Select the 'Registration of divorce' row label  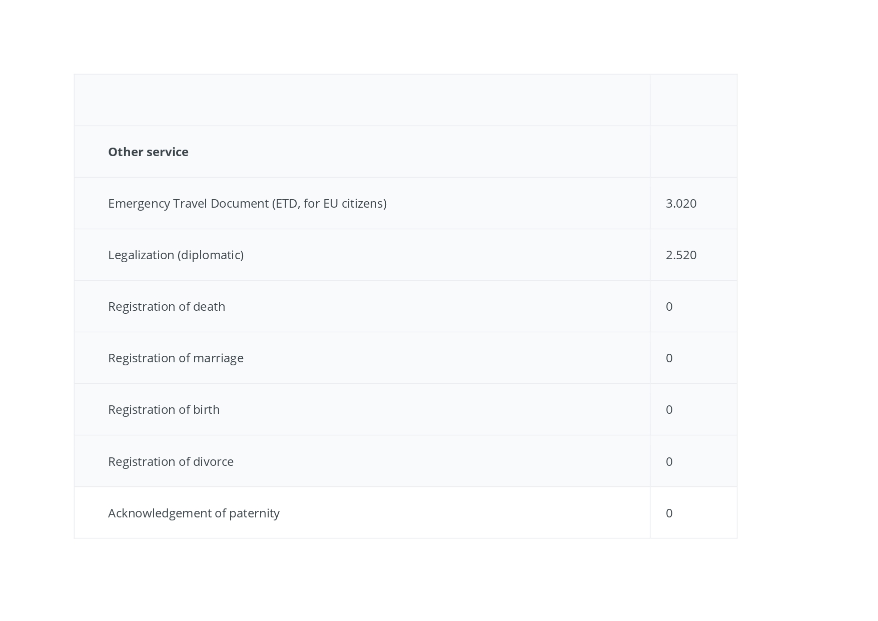(171, 461)
